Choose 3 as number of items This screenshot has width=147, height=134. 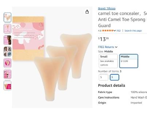click(x=115, y=77)
